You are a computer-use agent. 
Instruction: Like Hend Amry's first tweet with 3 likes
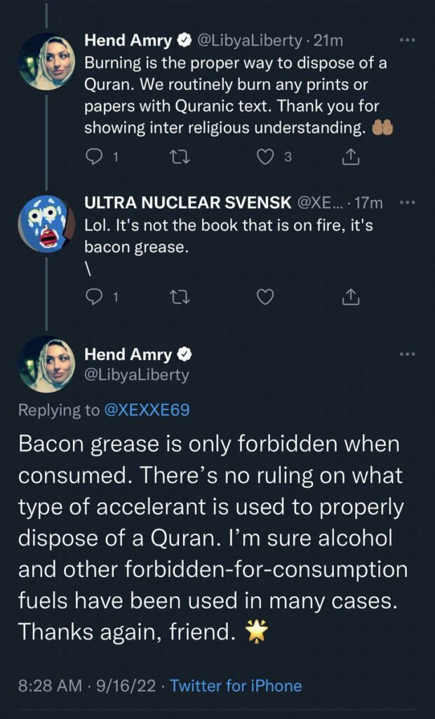click(265, 156)
